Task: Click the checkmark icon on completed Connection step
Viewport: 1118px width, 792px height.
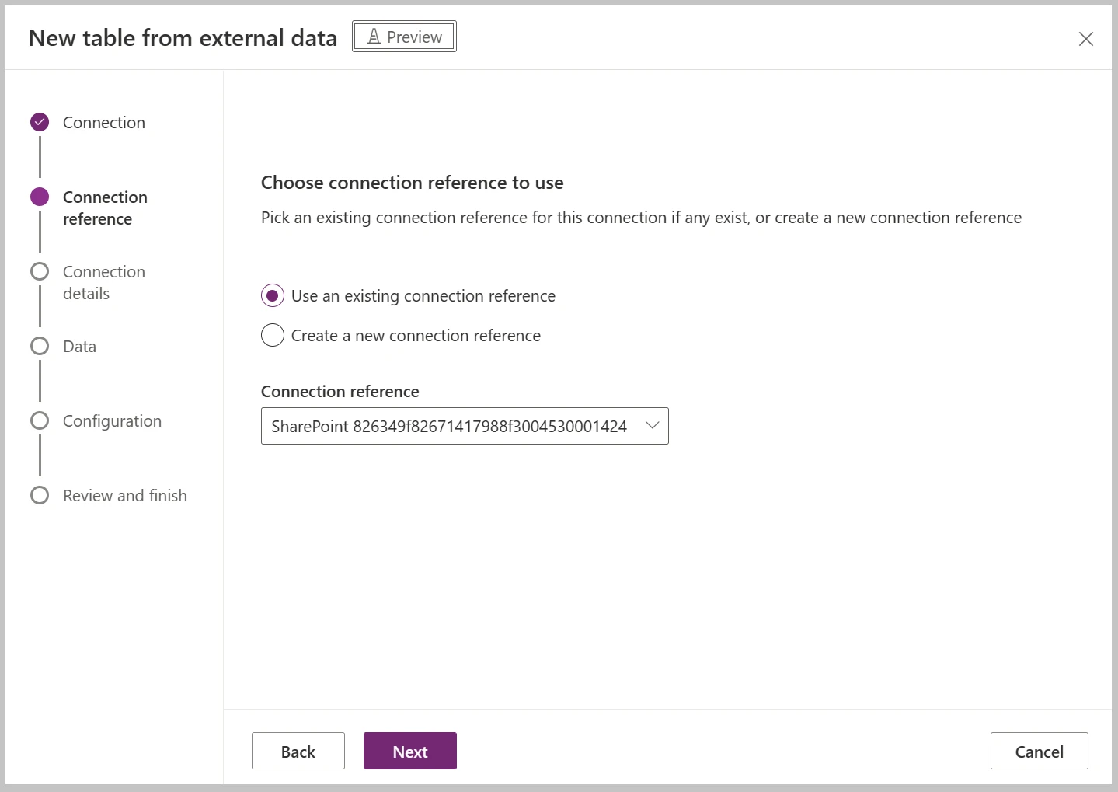Action: tap(40, 121)
